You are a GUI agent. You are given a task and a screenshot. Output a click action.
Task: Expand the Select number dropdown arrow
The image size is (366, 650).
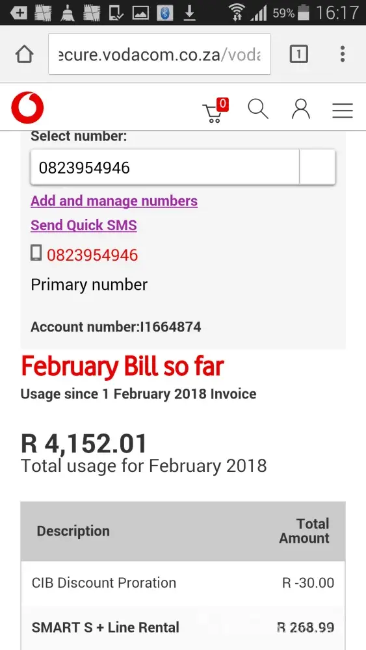click(317, 168)
